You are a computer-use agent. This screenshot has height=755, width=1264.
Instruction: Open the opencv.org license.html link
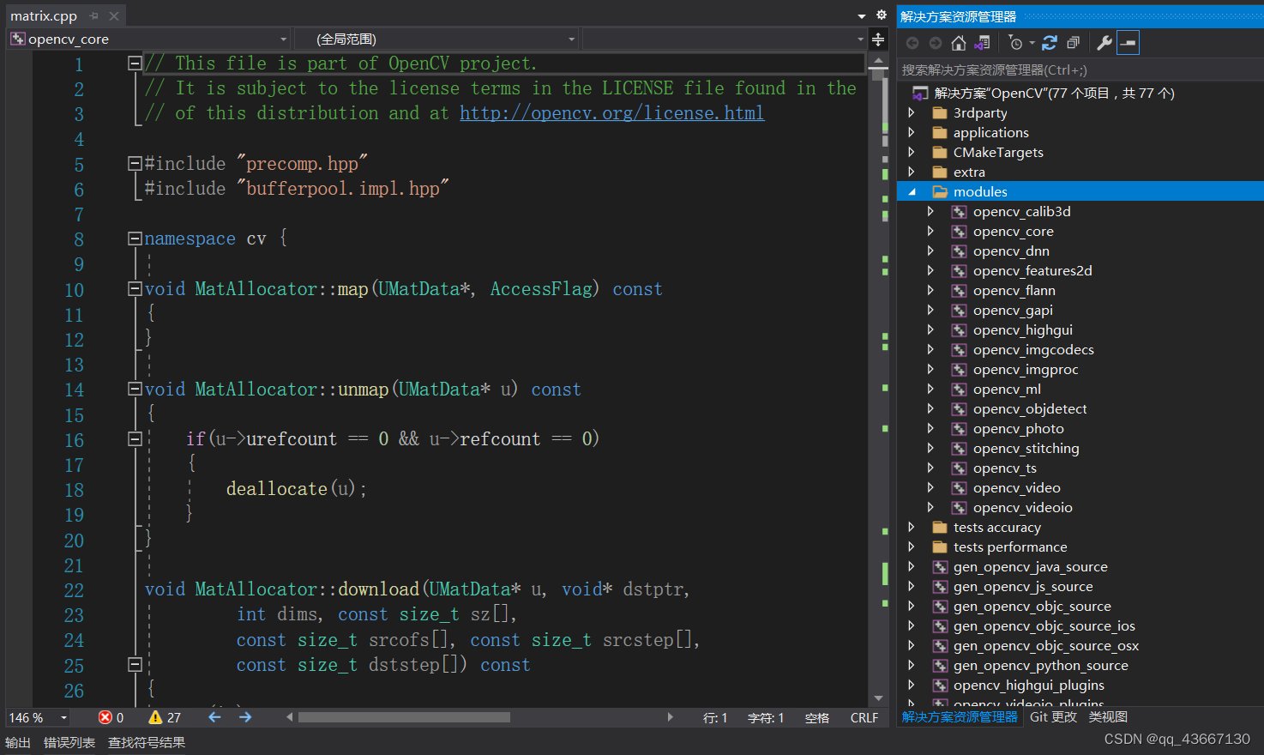(611, 113)
